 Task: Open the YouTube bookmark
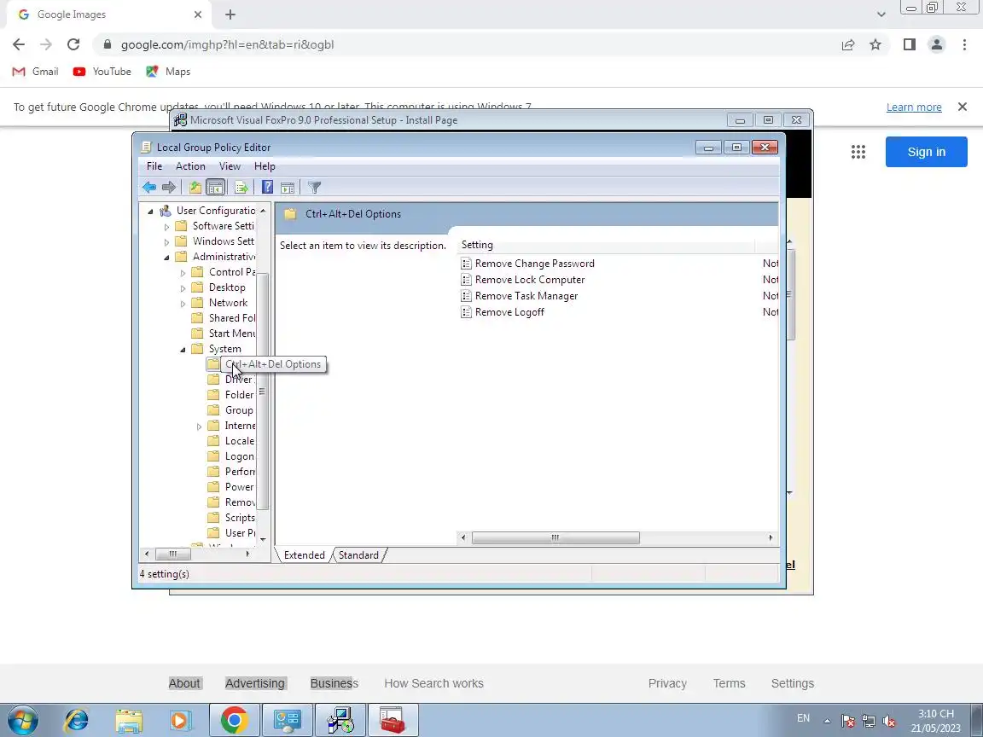pyautogui.click(x=102, y=72)
